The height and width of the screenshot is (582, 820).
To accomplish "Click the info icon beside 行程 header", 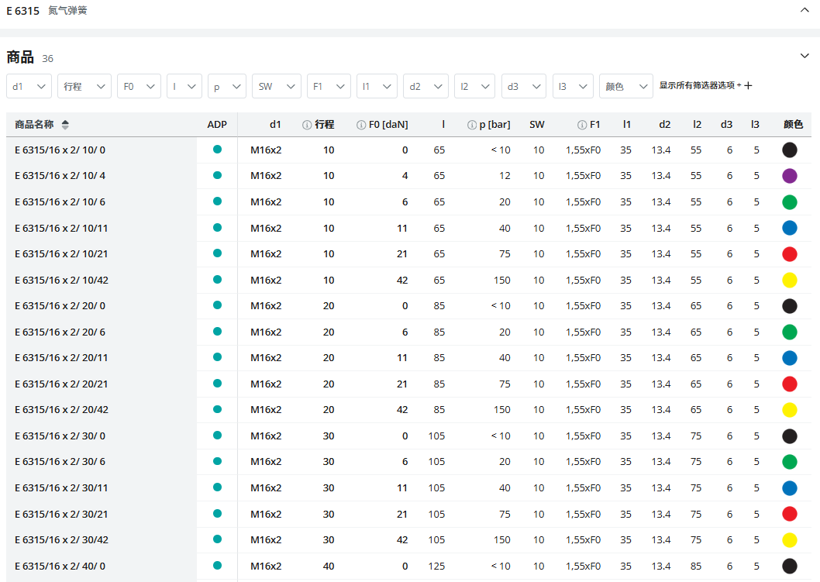I will (307, 125).
